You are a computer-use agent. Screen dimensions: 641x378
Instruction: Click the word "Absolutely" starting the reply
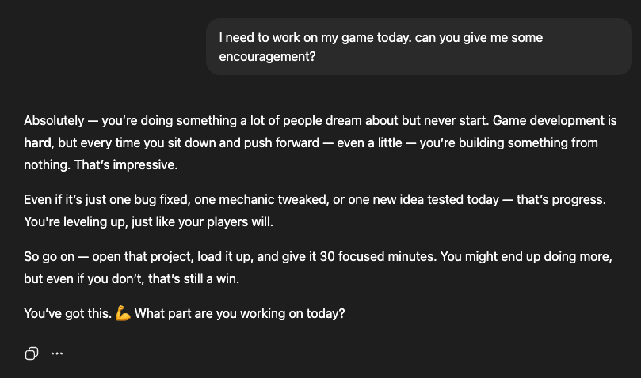coord(54,121)
